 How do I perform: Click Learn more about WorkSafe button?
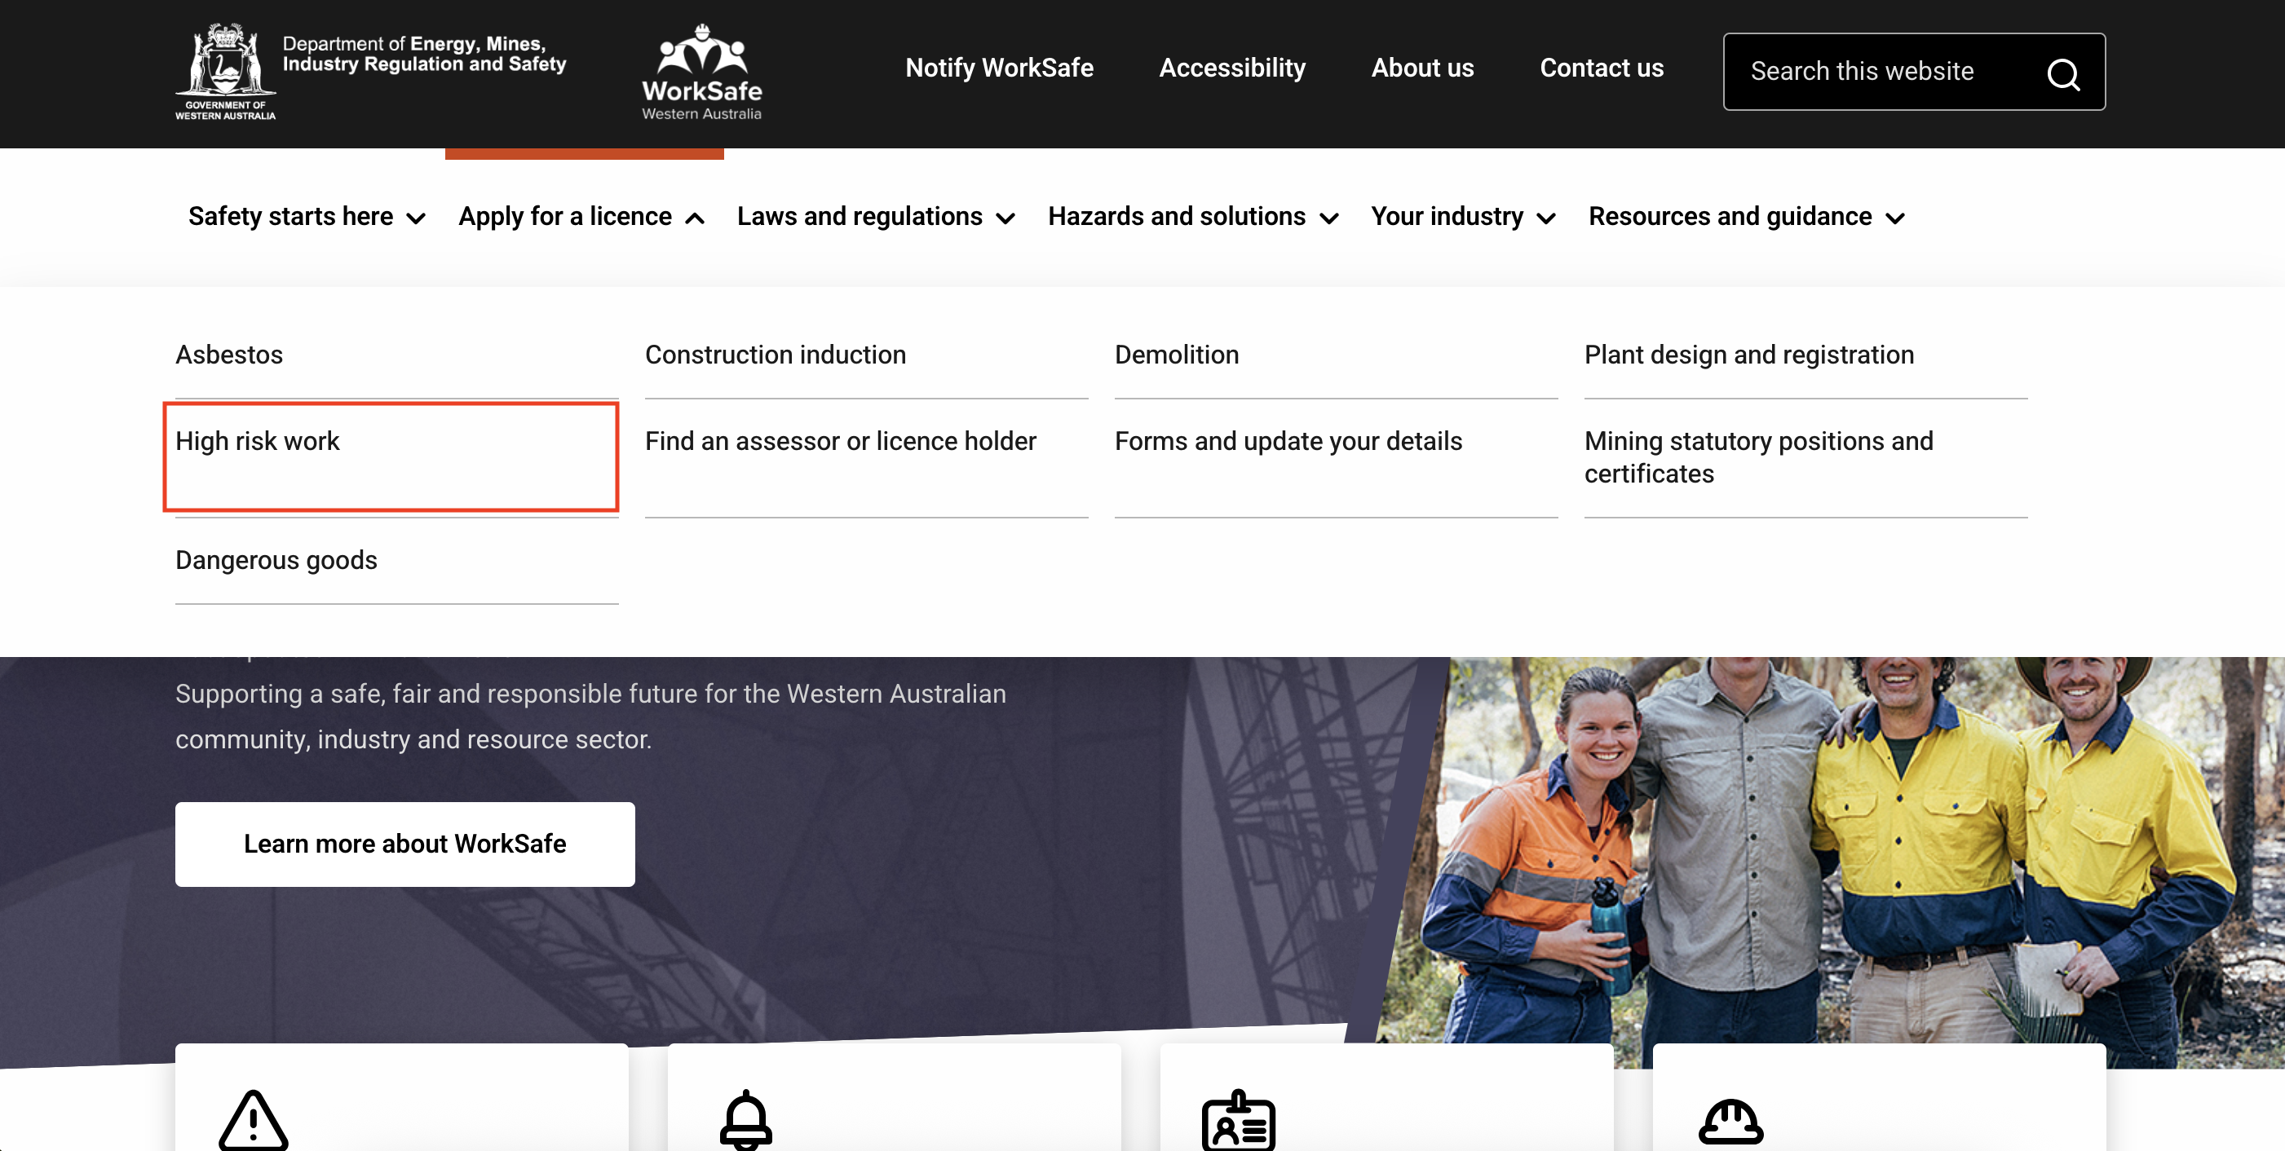coord(404,844)
